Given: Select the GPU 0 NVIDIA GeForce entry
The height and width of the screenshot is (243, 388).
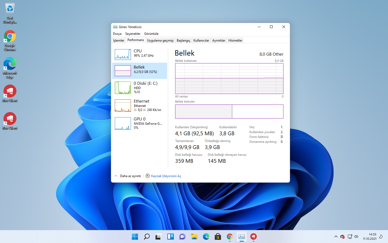Looking at the screenshot, I should tap(140, 123).
